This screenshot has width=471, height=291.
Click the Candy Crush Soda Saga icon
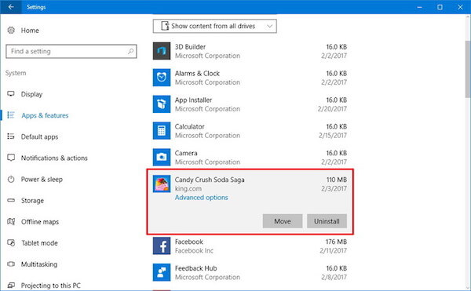point(162,184)
